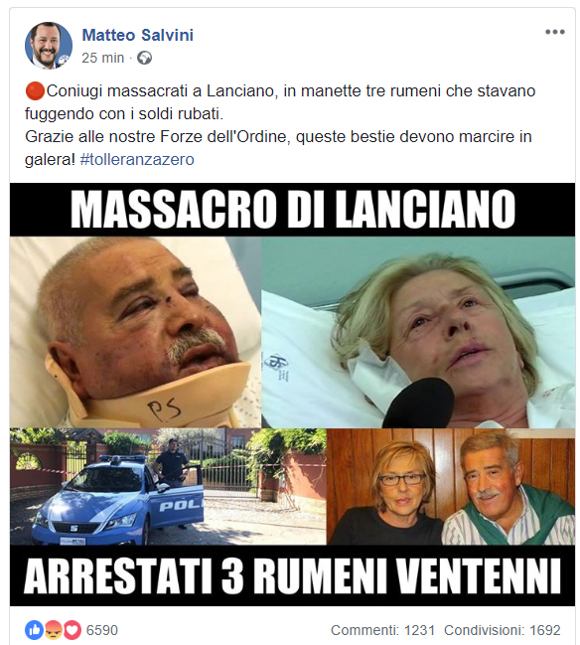
Task: Click the blue police car photo
Action: (x=168, y=487)
